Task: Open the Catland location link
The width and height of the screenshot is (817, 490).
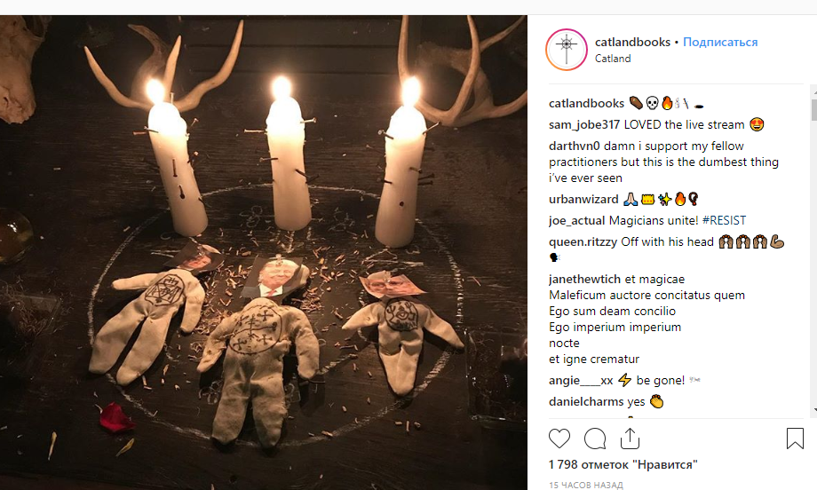Action: [x=613, y=59]
